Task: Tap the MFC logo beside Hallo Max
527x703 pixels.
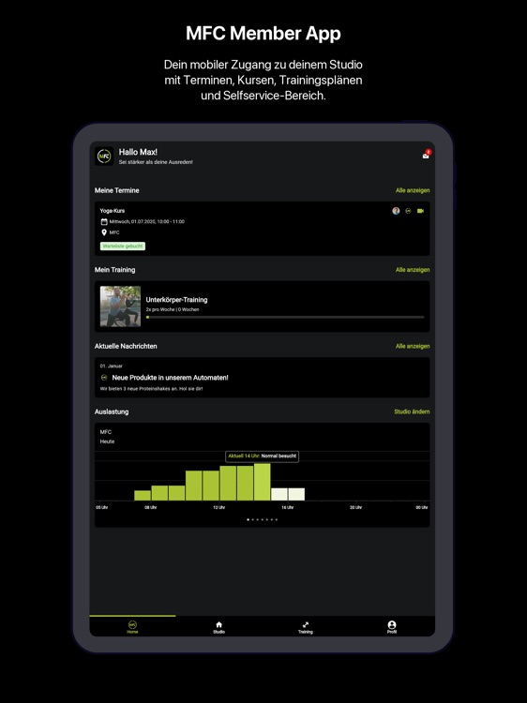Action: click(104, 157)
